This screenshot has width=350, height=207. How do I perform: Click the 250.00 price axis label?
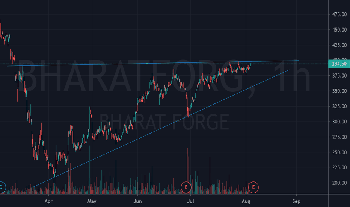tap(339, 152)
